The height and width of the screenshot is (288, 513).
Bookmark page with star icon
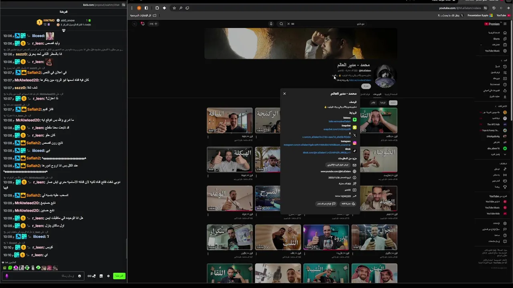(x=174, y=8)
